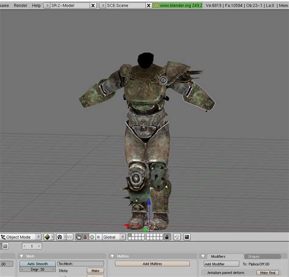Screen dimensions: 289x277
Task: Toggle the layer lock icon
Action: 167,237
